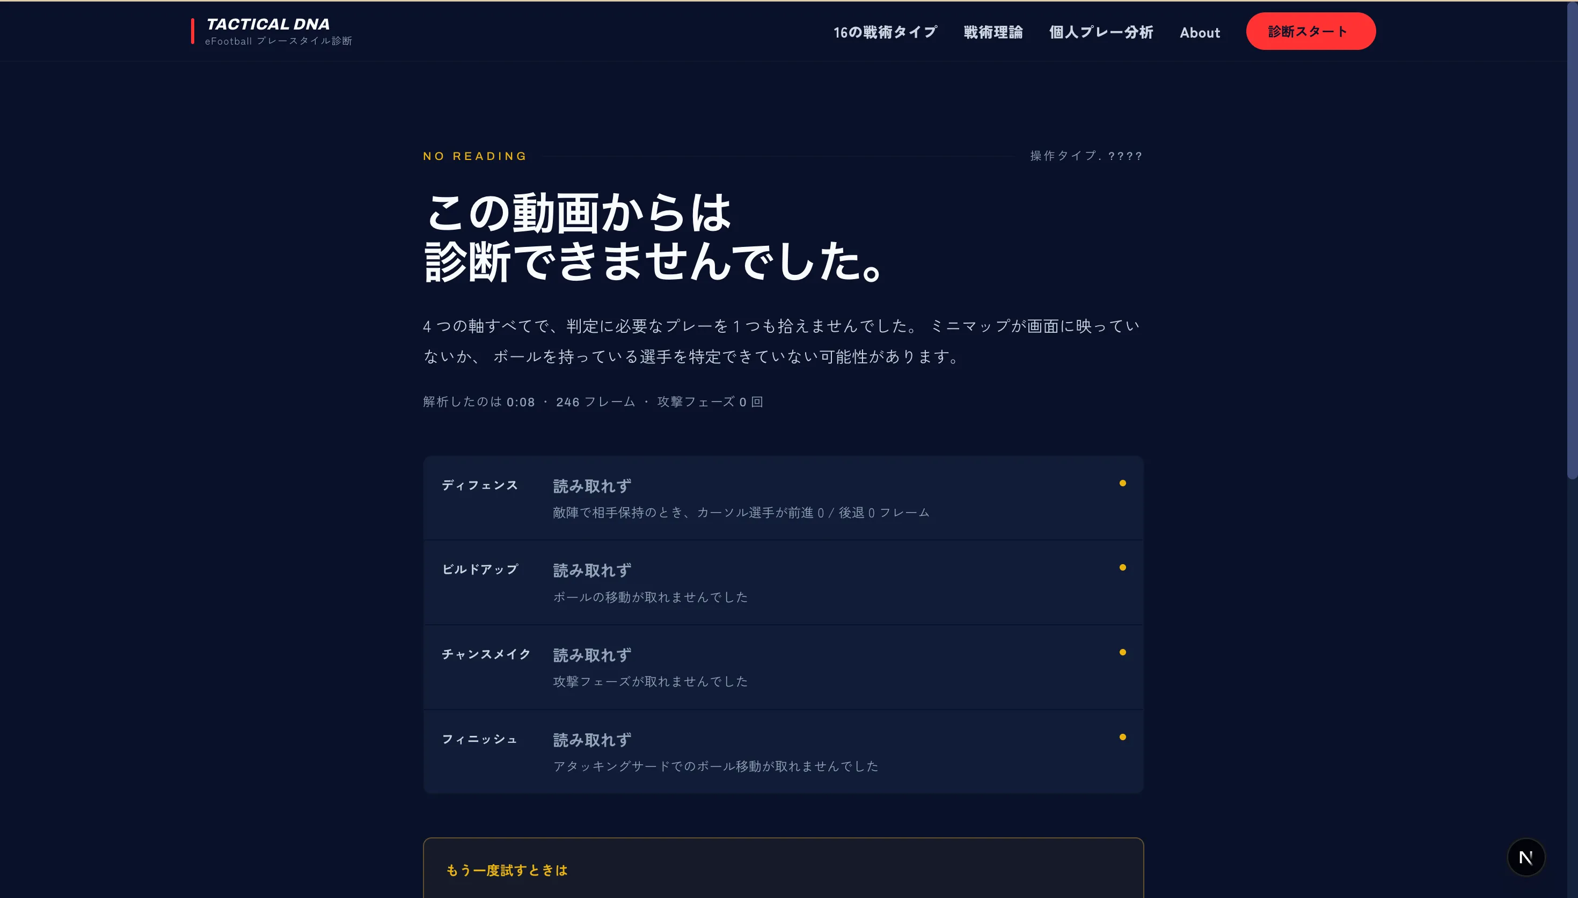This screenshot has height=898, width=1578.
Task: Click the 4つの軸すべてで explanation paragraph
Action: point(781,341)
